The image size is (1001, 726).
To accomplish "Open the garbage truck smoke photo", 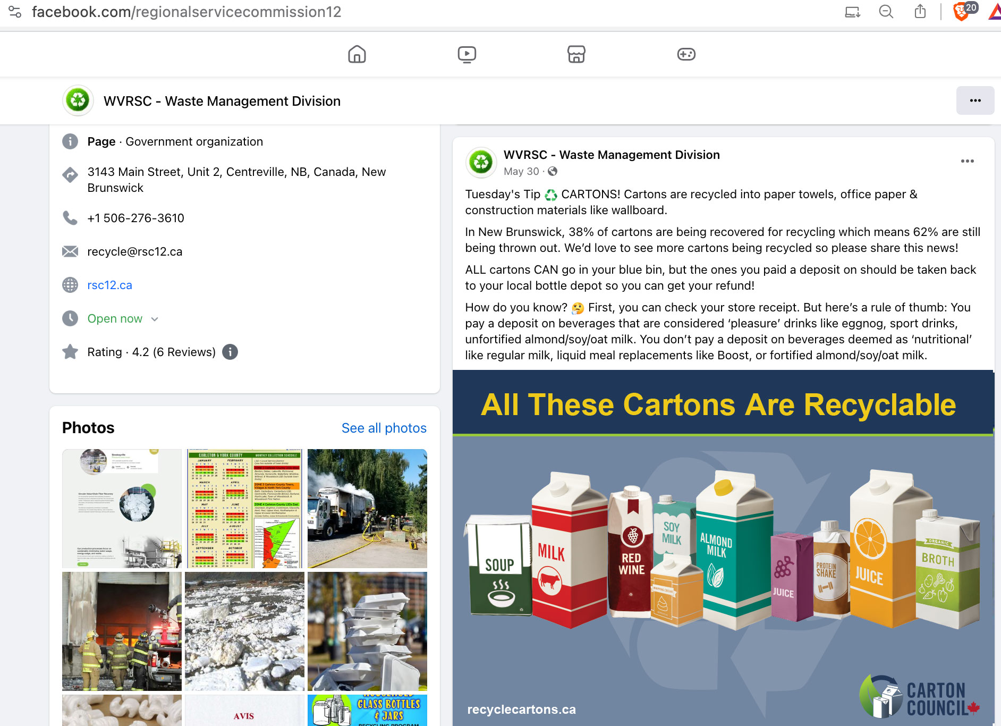I will click(x=367, y=509).
